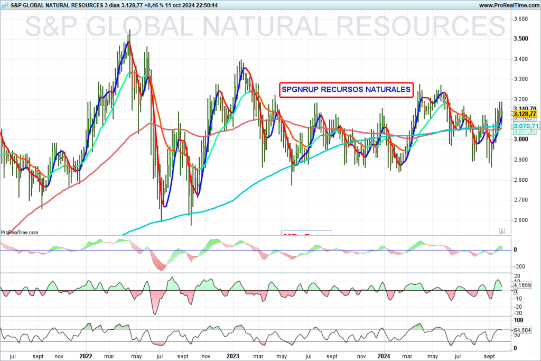Click the 3.500 price axis label
This screenshot has height=361, width=541.
click(x=520, y=39)
